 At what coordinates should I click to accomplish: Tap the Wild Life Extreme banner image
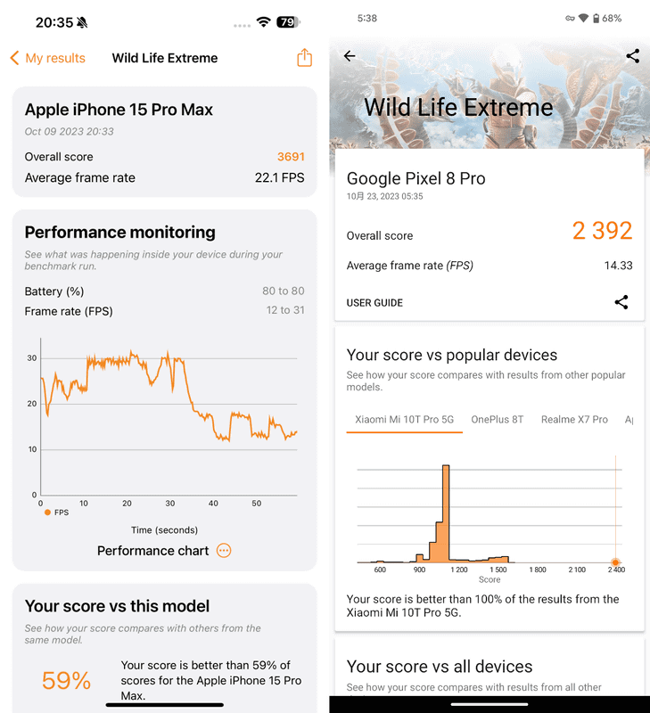pos(489,98)
